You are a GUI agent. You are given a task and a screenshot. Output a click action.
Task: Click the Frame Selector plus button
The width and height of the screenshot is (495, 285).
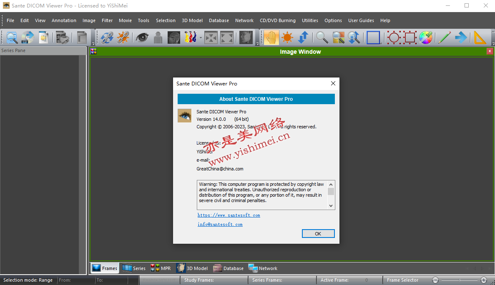pyautogui.click(x=484, y=280)
